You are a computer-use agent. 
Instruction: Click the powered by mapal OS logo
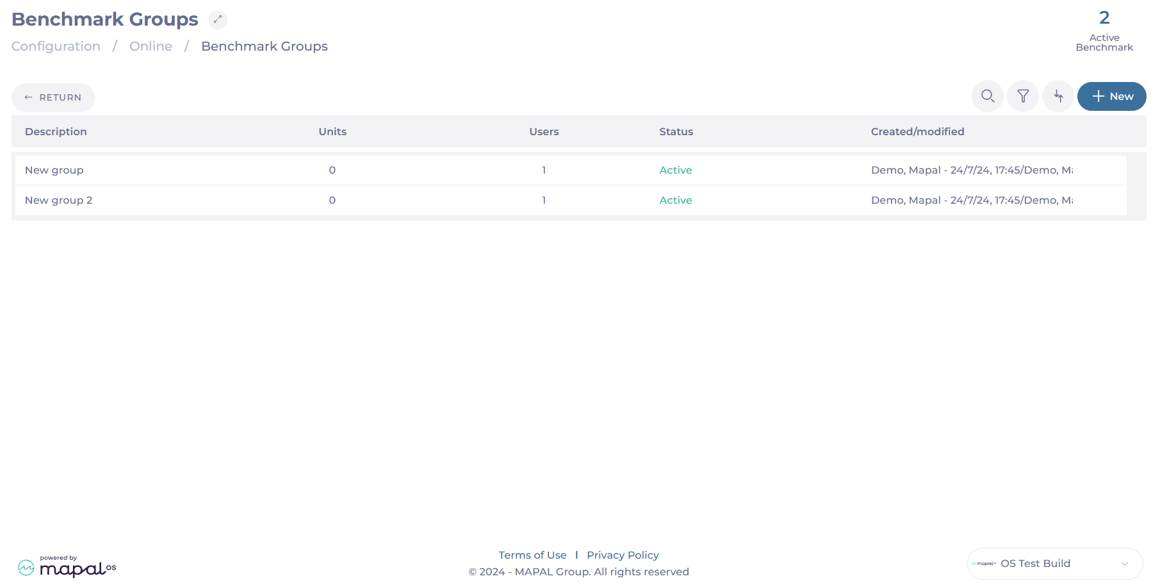click(x=67, y=566)
